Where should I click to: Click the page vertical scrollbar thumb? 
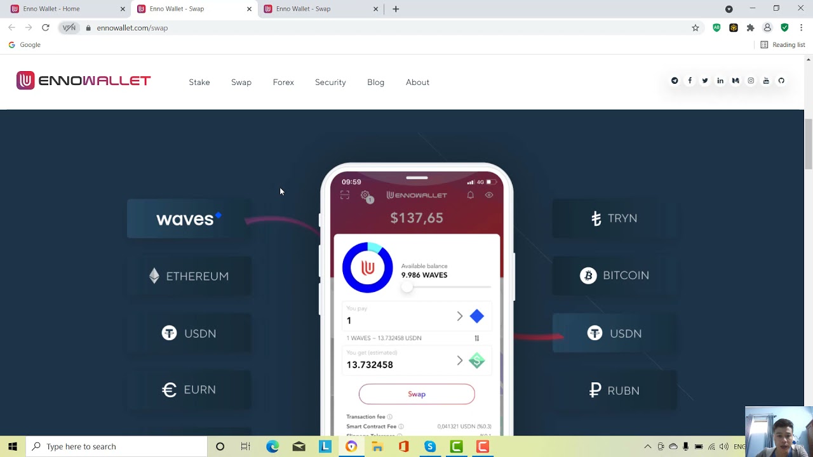[808, 144]
